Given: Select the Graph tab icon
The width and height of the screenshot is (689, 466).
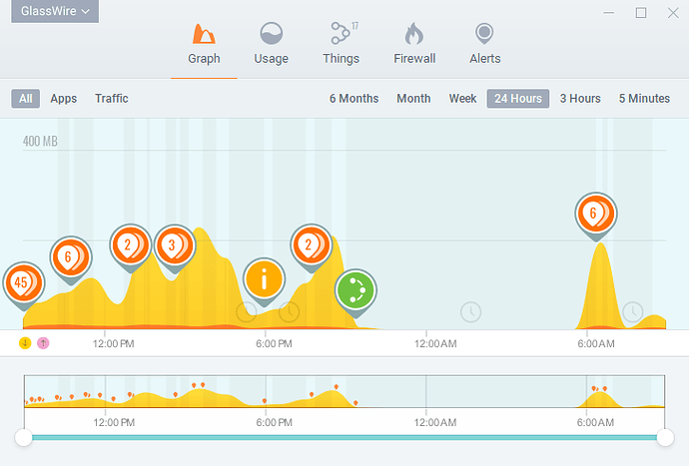Looking at the screenshot, I should tap(204, 35).
